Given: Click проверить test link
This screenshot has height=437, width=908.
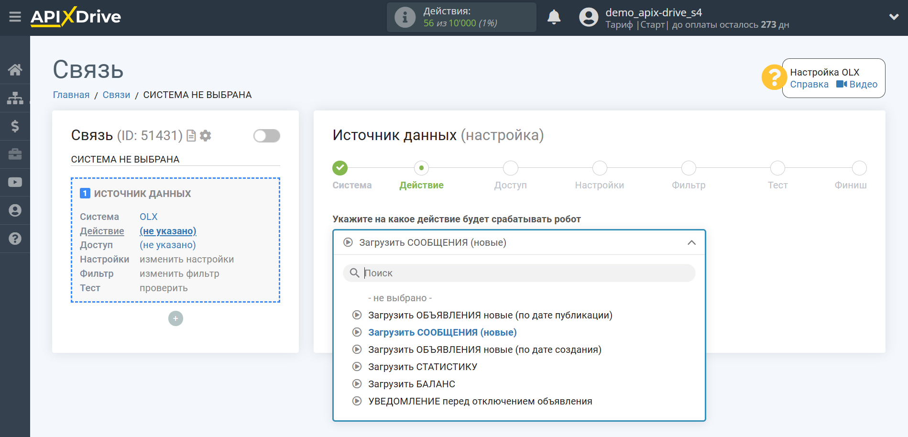Looking at the screenshot, I should coord(164,288).
